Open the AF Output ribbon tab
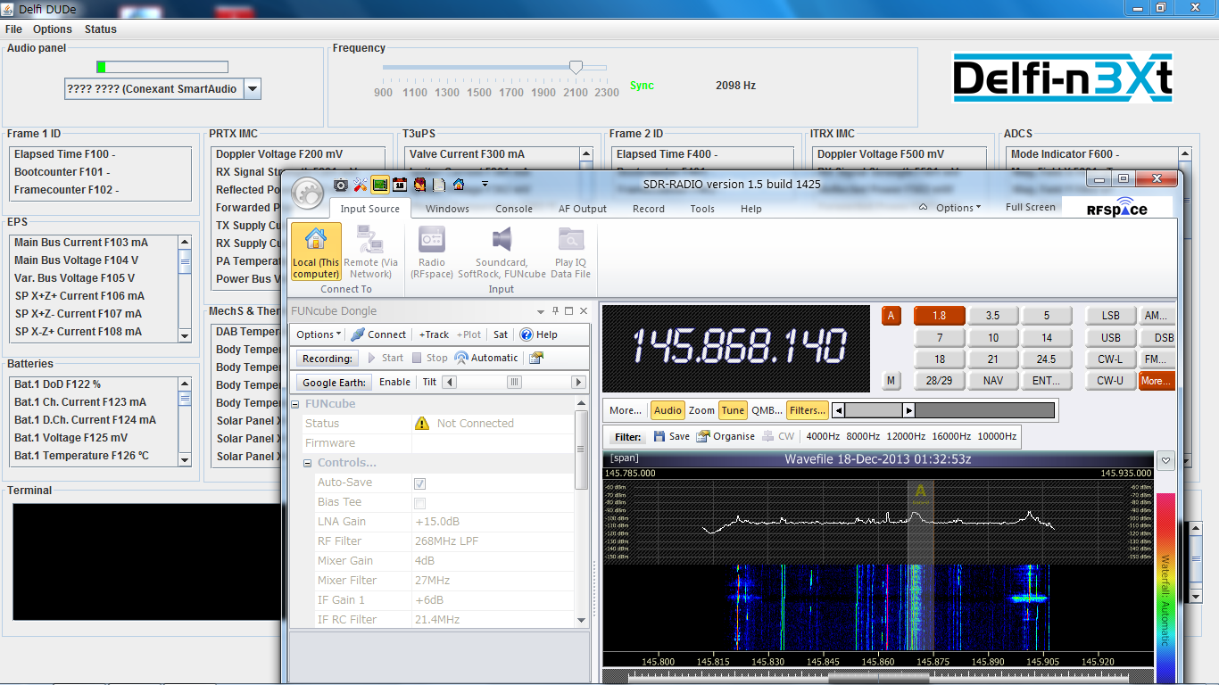Screen dimensions: 1219x685 [583, 209]
